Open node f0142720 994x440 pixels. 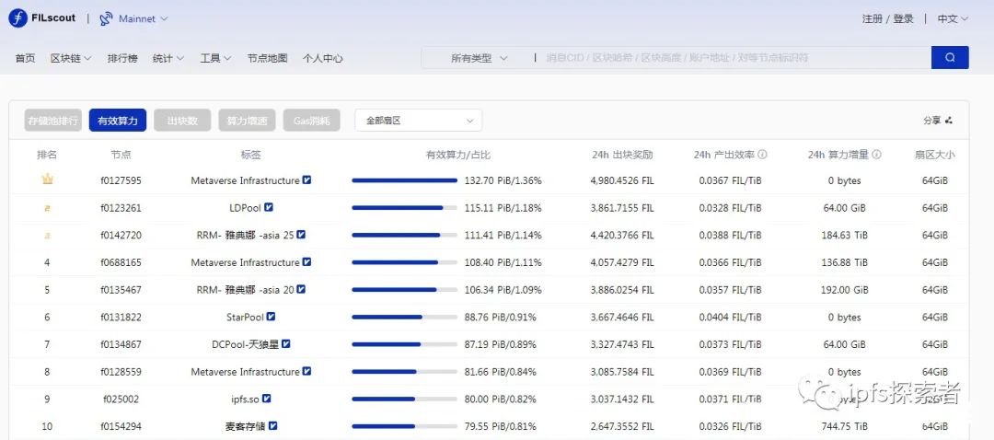click(x=121, y=236)
